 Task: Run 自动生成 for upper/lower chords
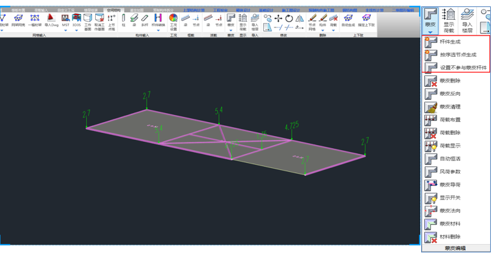pyautogui.click(x=348, y=20)
